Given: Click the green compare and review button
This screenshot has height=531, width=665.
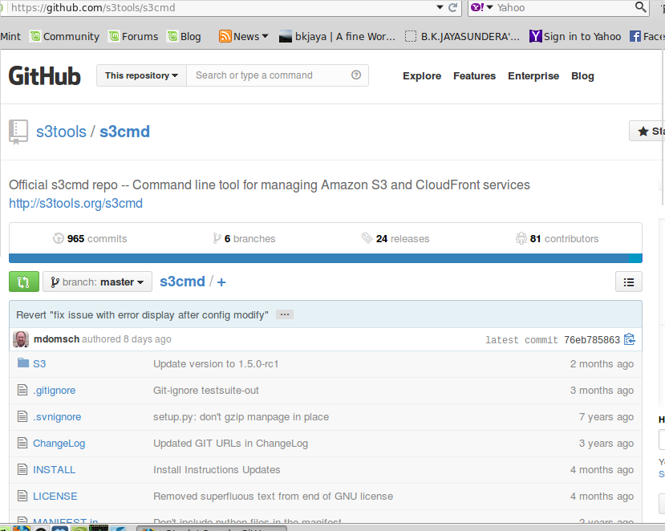Looking at the screenshot, I should point(23,282).
